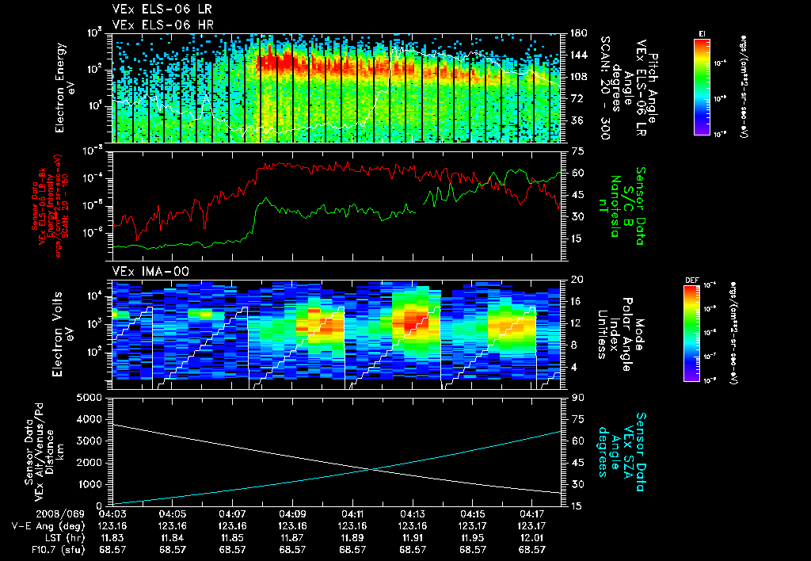The width and height of the screenshot is (811, 561).
Task: Click the '04:13' time tick label
Action: (412, 514)
